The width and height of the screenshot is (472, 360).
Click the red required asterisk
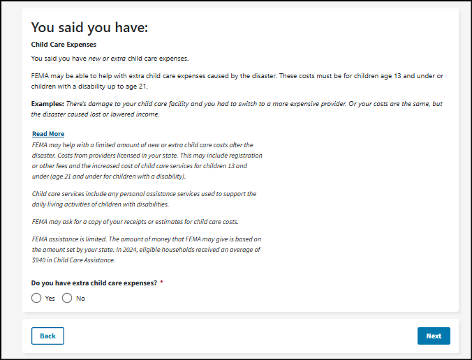[162, 282]
